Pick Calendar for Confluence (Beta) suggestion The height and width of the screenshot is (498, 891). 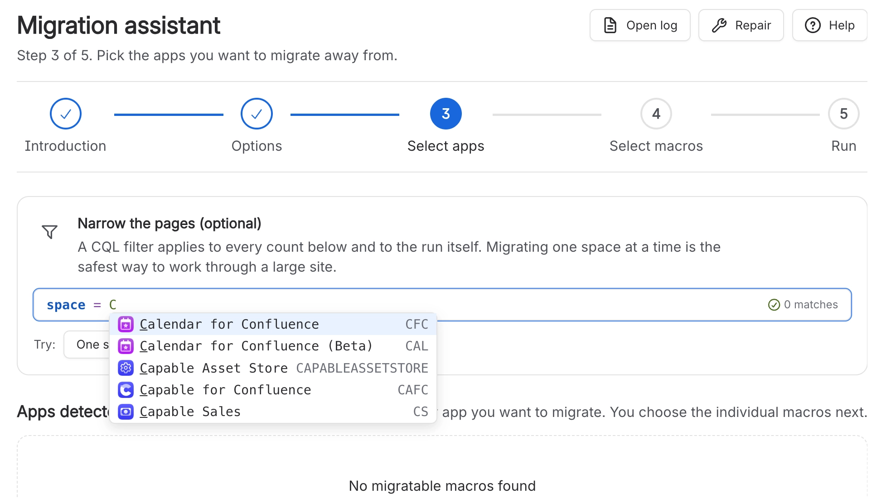click(273, 346)
